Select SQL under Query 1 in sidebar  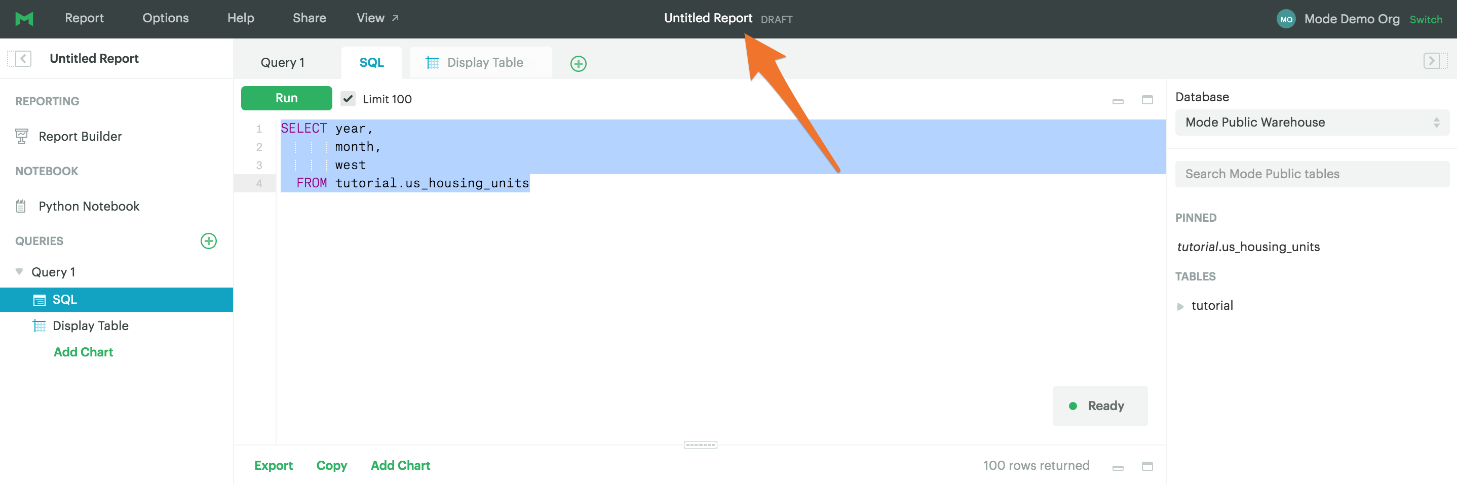coord(117,300)
